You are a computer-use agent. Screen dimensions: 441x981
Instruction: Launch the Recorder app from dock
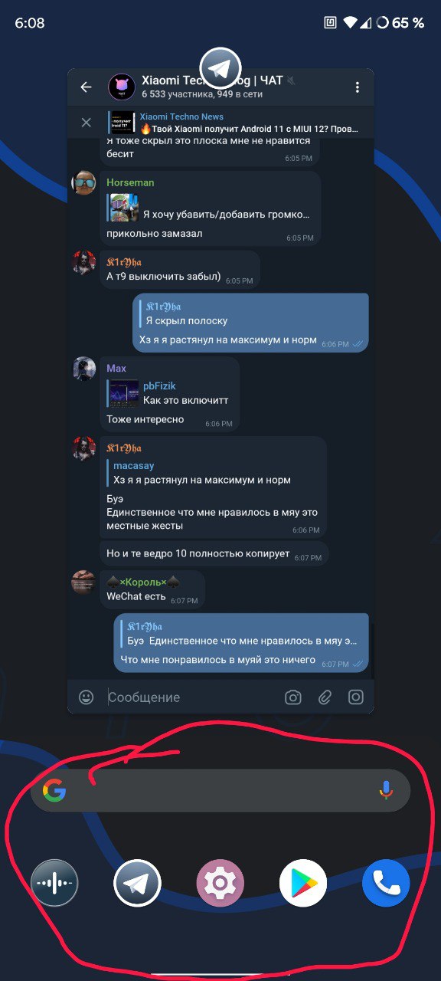pos(55,883)
